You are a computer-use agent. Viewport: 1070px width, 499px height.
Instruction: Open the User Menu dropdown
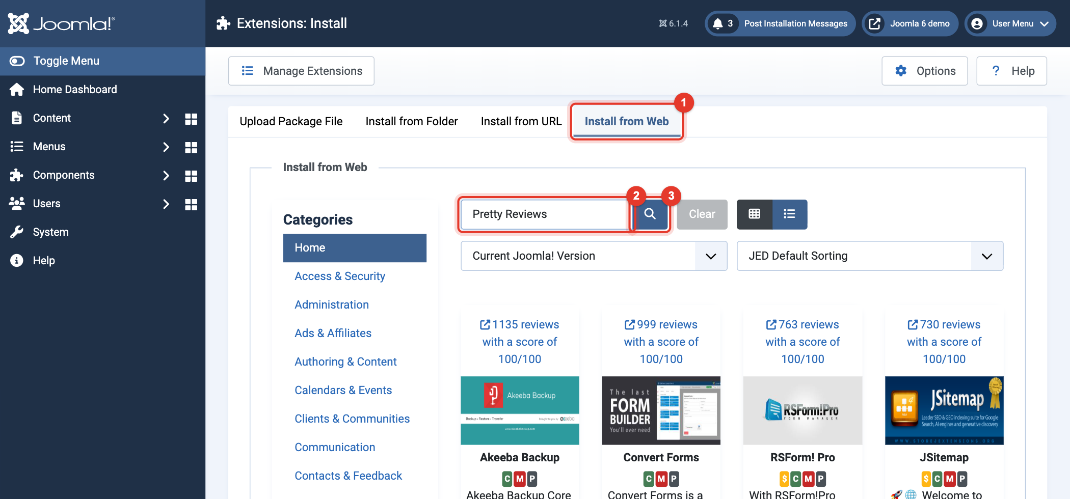[x=1010, y=23]
